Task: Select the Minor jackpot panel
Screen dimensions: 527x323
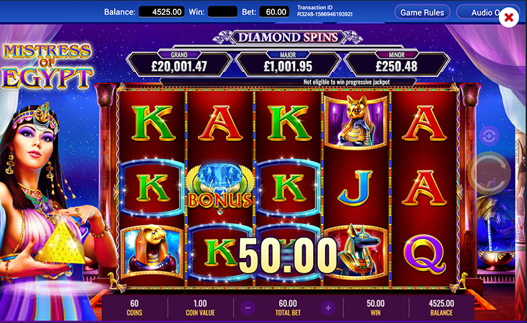Action: (x=397, y=63)
